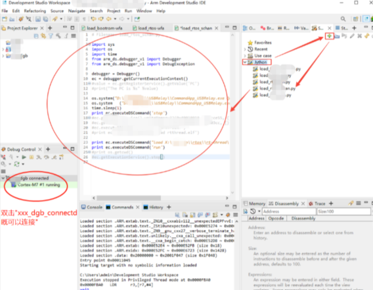Screen dimensions: 373x290
Task: Click the main toolbar search magnifier icon
Action: [343, 19]
